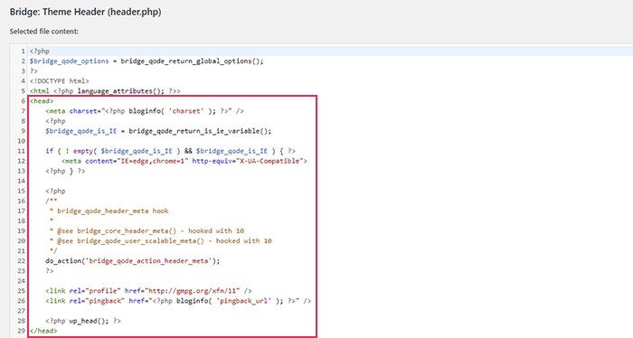The image size is (633, 338).
Task: Click the heading 'Bridge: Theme Header (header.php)'
Action: pos(85,12)
